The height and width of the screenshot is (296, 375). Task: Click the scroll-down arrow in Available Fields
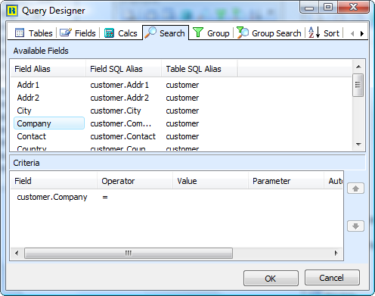point(358,145)
